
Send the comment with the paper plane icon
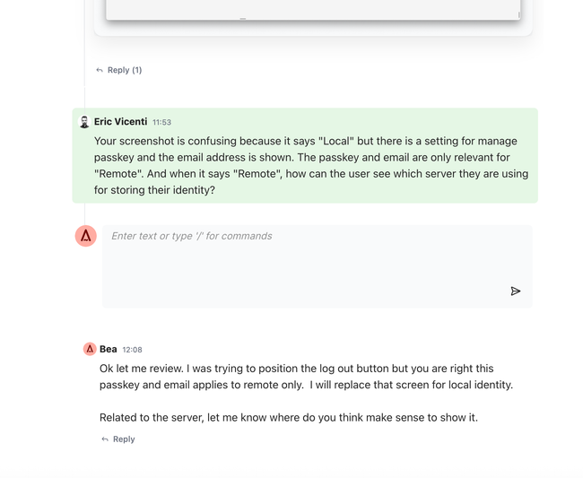516,291
